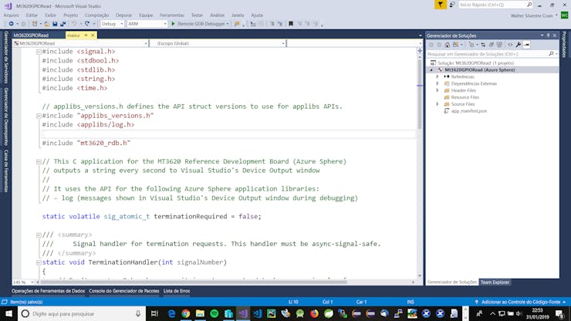Open the Arquivo menu
The image size is (571, 321).
(x=12, y=15)
